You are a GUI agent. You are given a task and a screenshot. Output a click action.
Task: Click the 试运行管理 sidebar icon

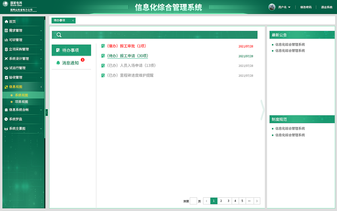click(6, 68)
